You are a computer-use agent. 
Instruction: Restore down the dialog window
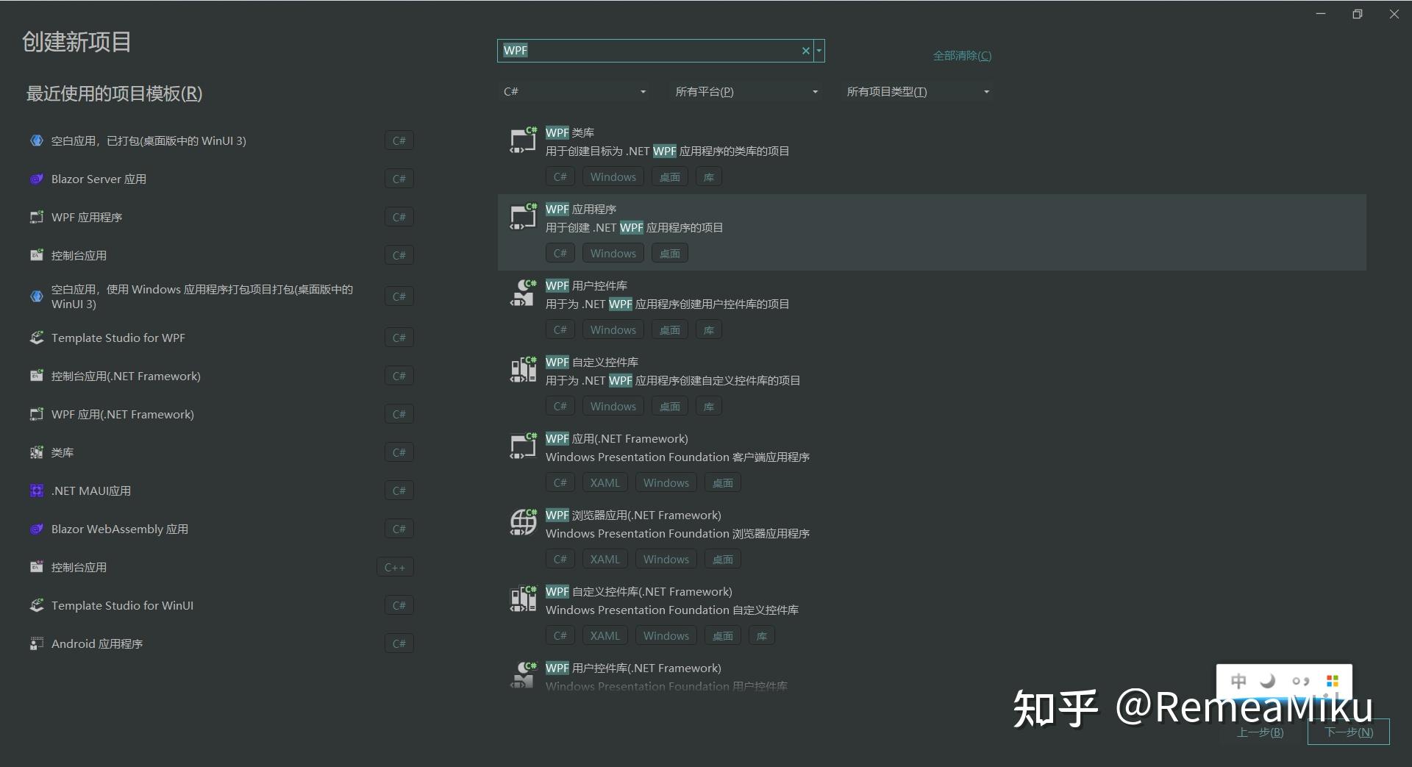click(x=1358, y=14)
